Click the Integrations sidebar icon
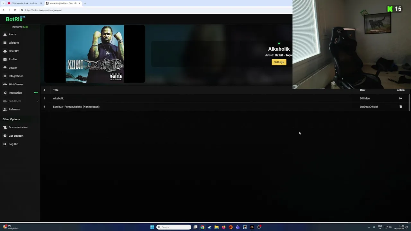This screenshot has height=231, width=411. click(x=5, y=76)
